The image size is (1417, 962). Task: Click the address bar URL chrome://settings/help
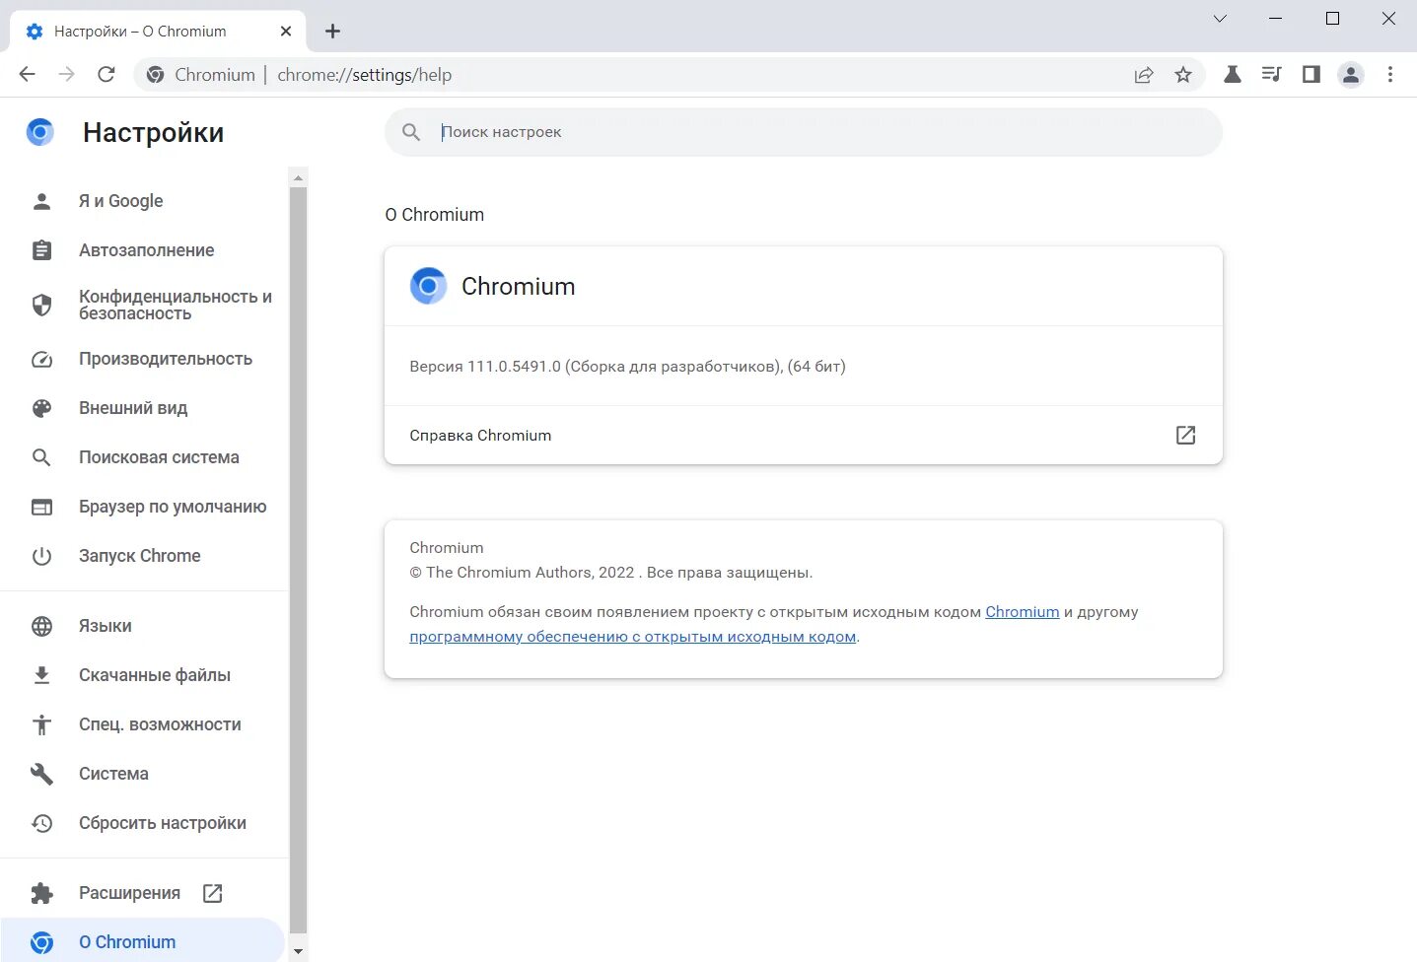tap(365, 75)
